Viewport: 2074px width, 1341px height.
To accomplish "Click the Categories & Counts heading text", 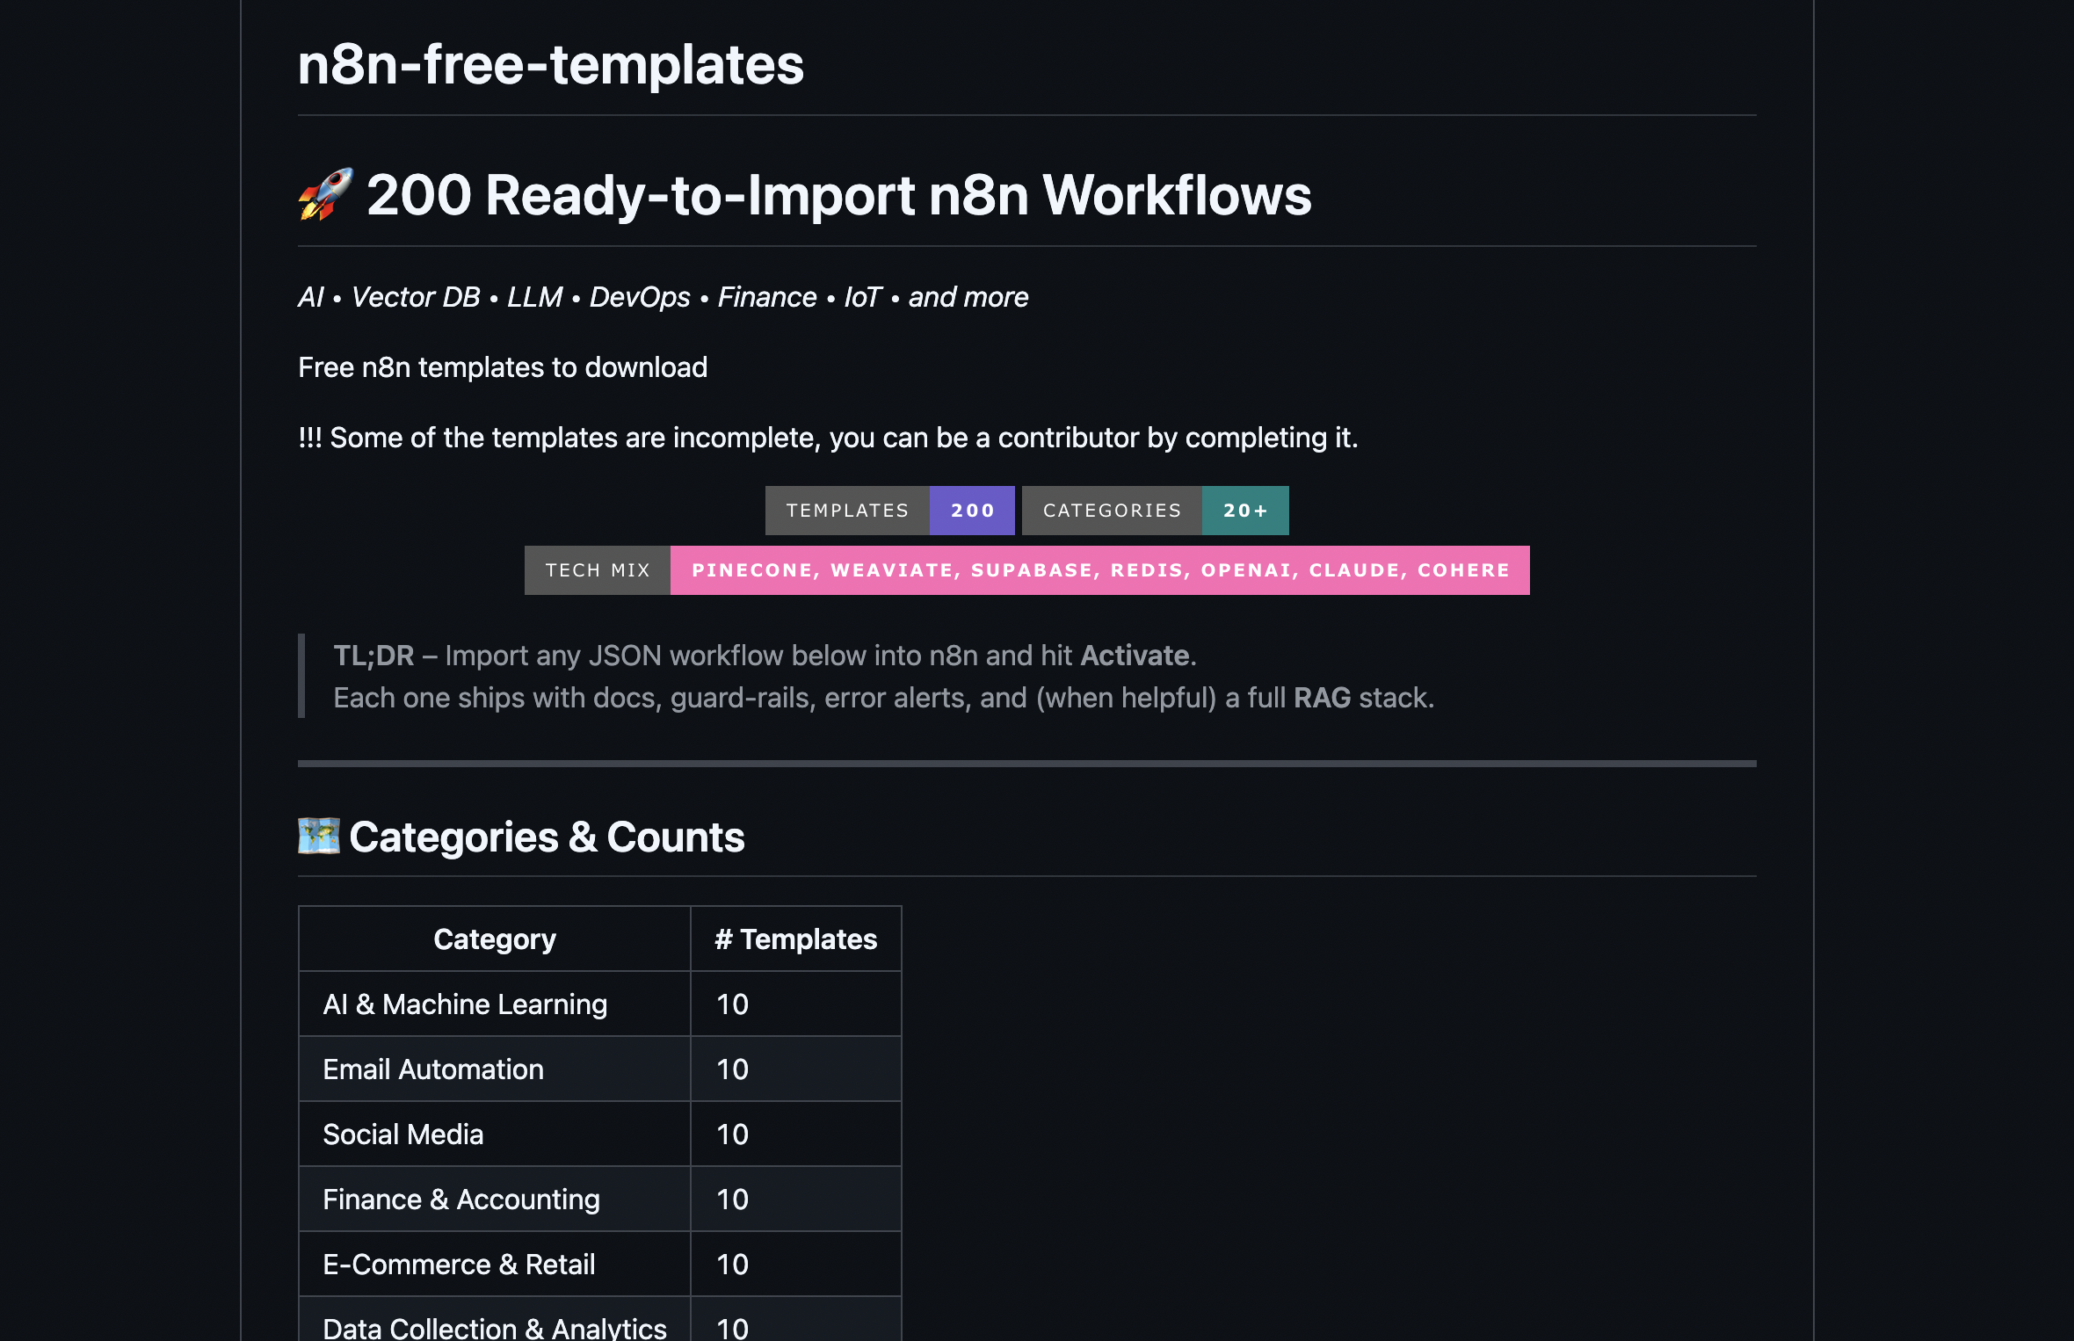I will coord(547,837).
